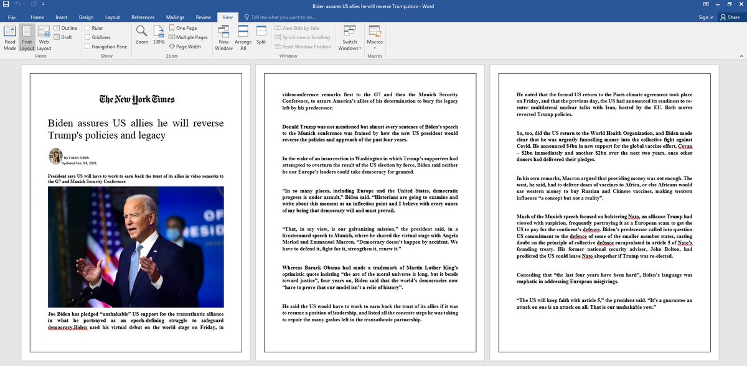
Task: Switch to Web Layout view
Action: 44,37
